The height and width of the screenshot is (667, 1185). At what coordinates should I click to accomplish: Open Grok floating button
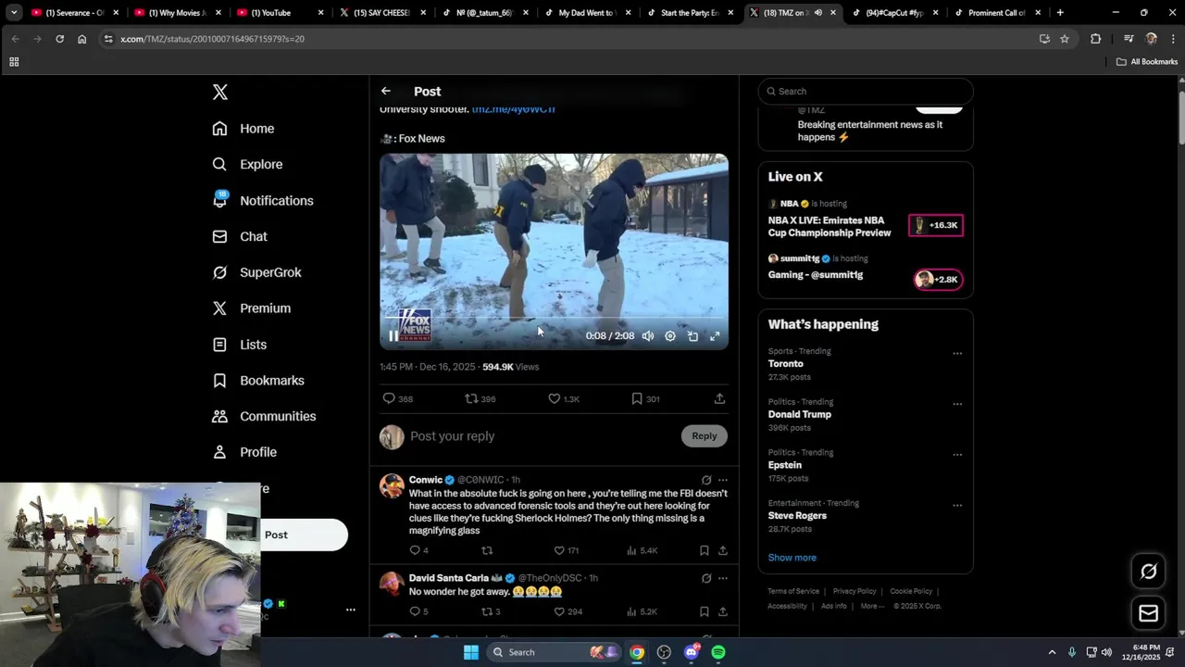pos(1148,572)
